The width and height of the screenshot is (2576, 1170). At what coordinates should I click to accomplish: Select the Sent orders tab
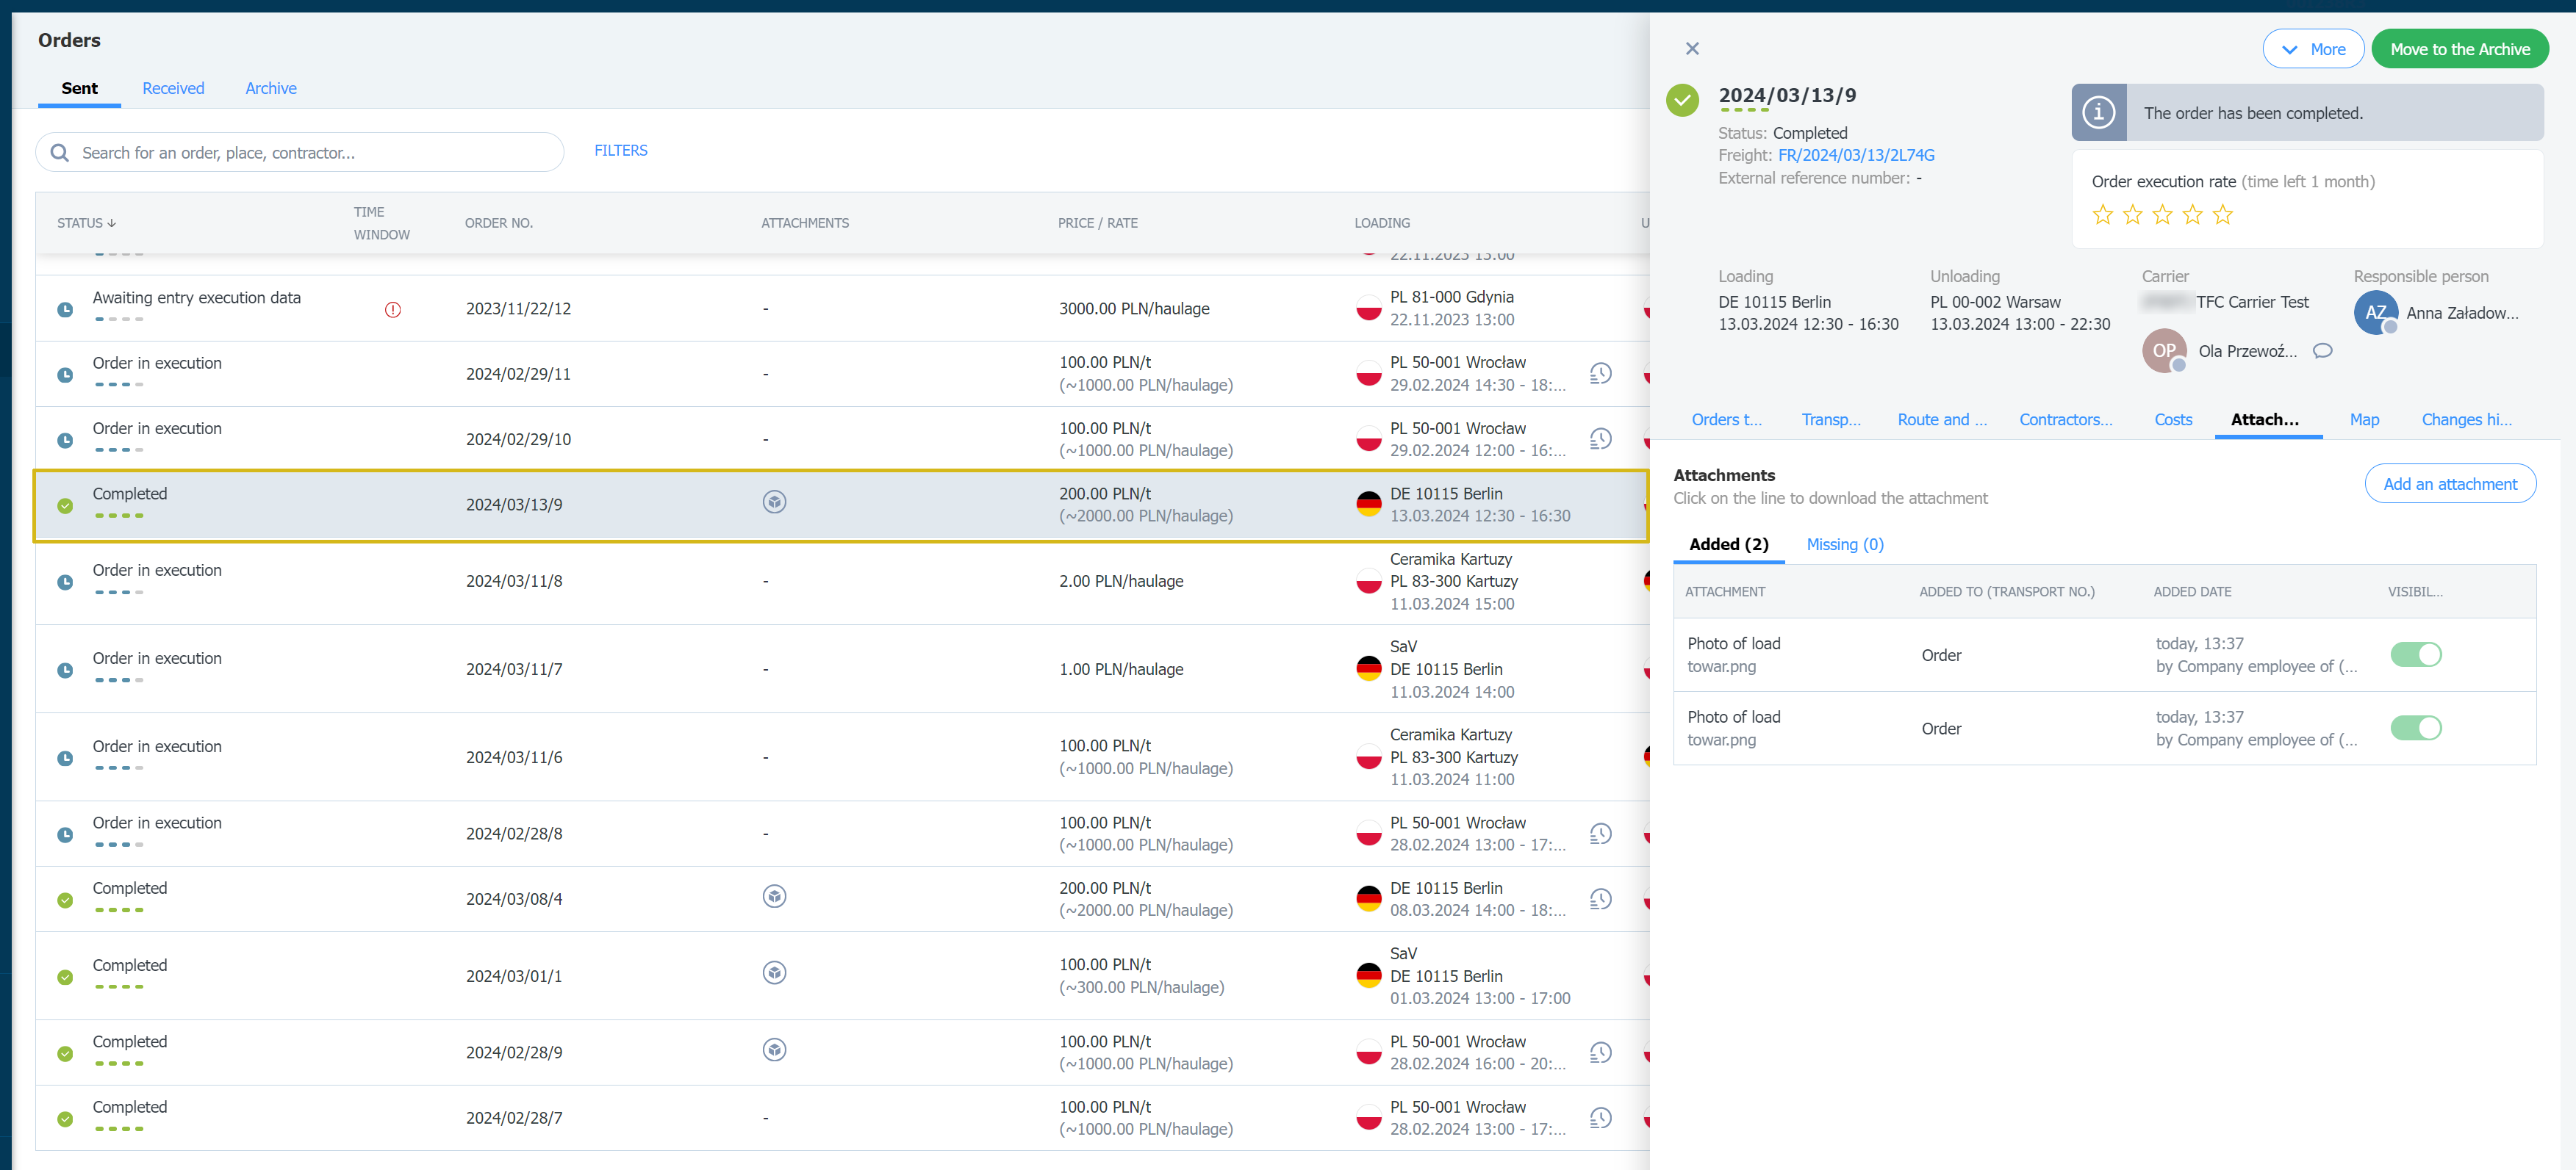coord(79,88)
